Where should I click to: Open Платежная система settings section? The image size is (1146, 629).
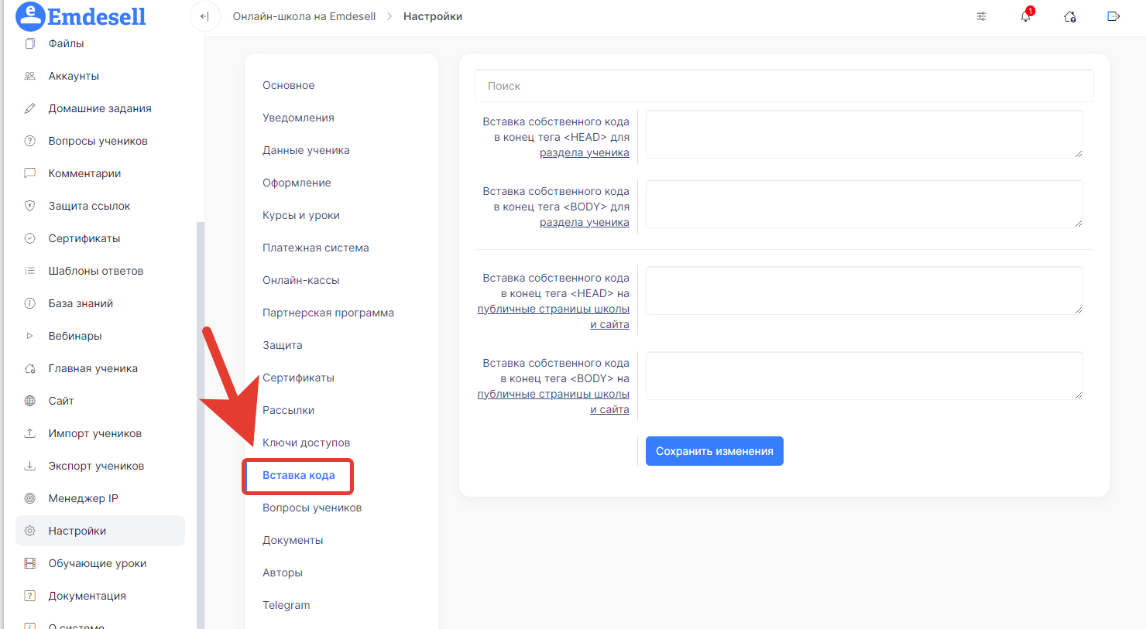(x=315, y=248)
